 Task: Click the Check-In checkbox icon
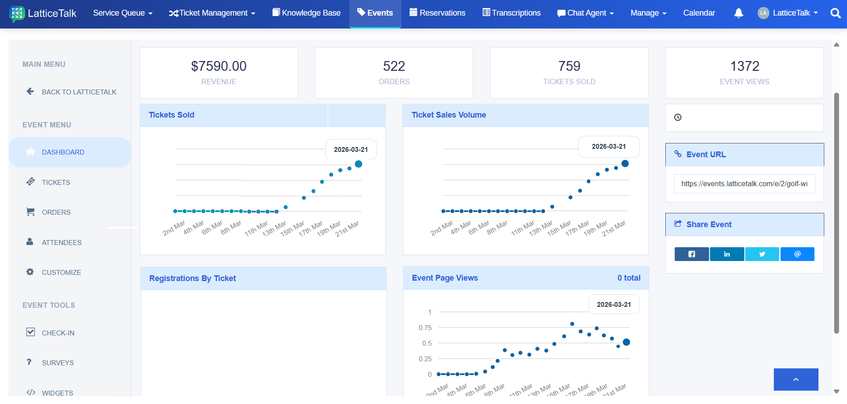pyautogui.click(x=30, y=332)
